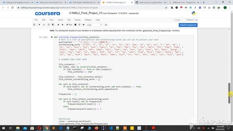
Task: Open the Insert menu in Jupyter
Action: click(x=60, y=20)
